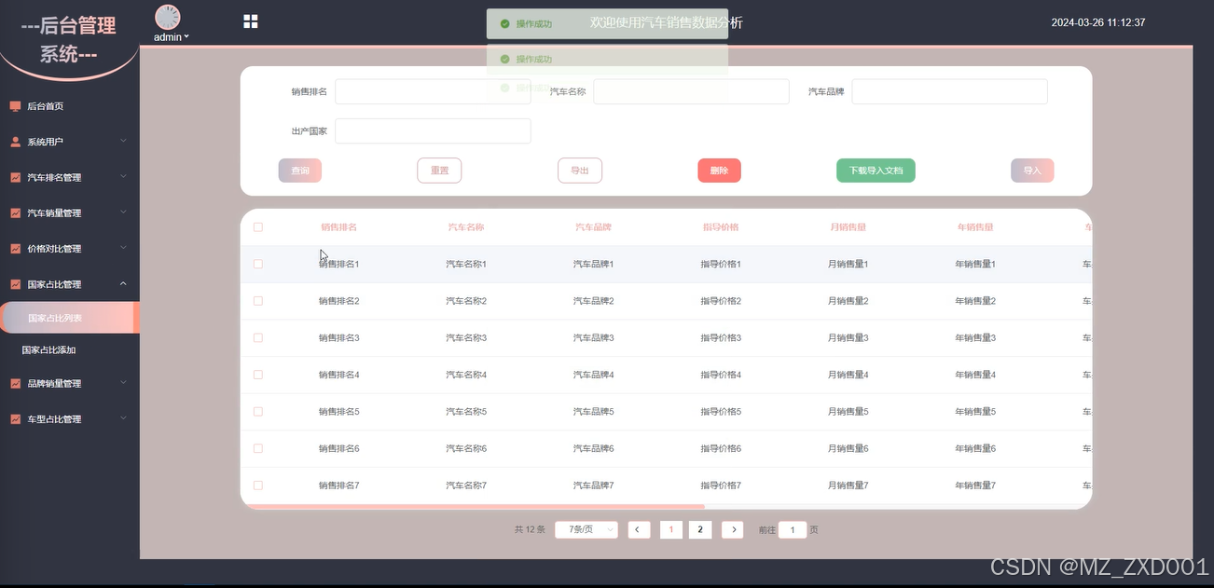Go to page 1
The width and height of the screenshot is (1214, 588).
pos(671,529)
